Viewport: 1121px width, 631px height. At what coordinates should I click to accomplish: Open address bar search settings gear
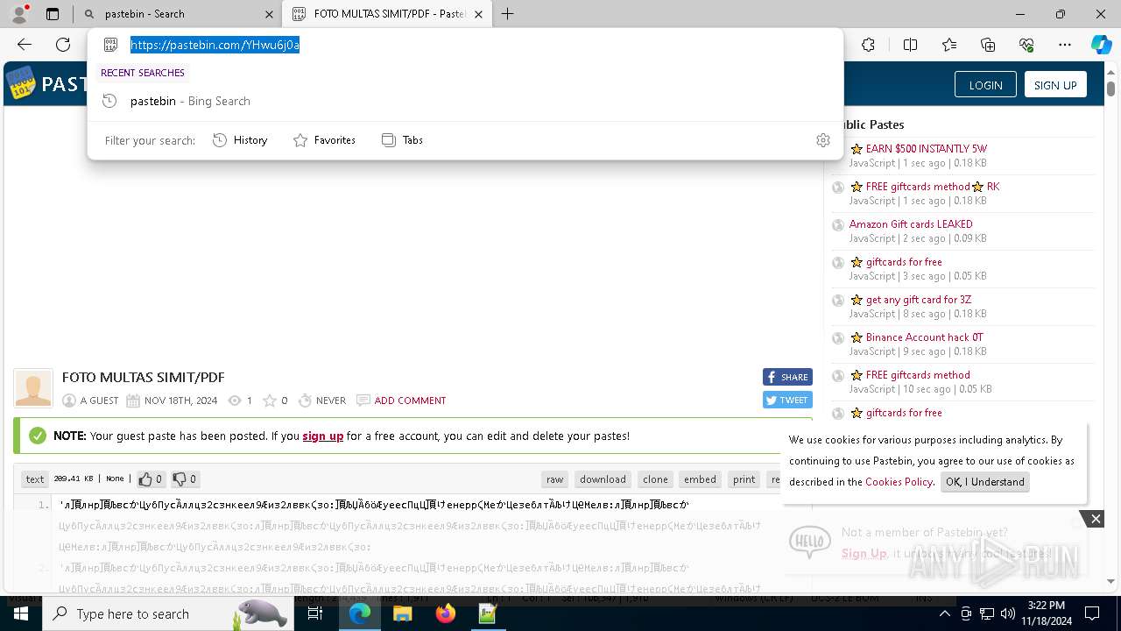click(x=823, y=140)
